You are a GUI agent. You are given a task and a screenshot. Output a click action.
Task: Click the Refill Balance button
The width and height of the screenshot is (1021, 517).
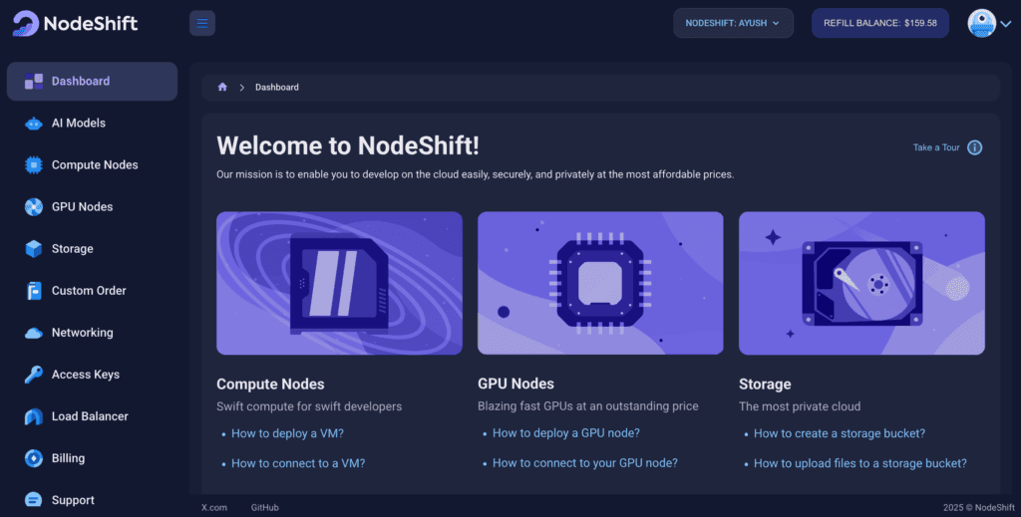[879, 23]
